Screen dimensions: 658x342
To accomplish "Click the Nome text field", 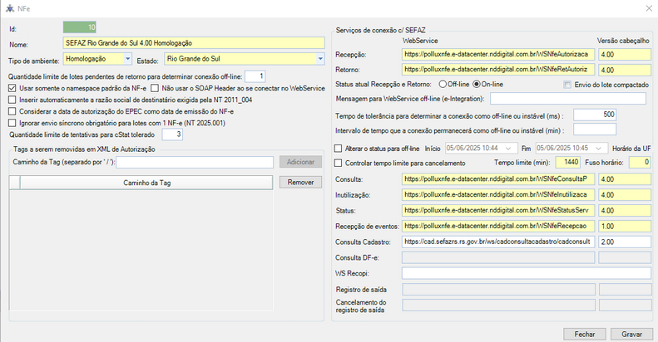I will coord(193,42).
